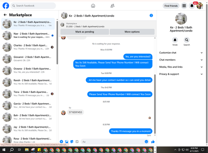
Task: Open Task View on the taskbar
Action: pyautogui.click(x=20, y=150)
